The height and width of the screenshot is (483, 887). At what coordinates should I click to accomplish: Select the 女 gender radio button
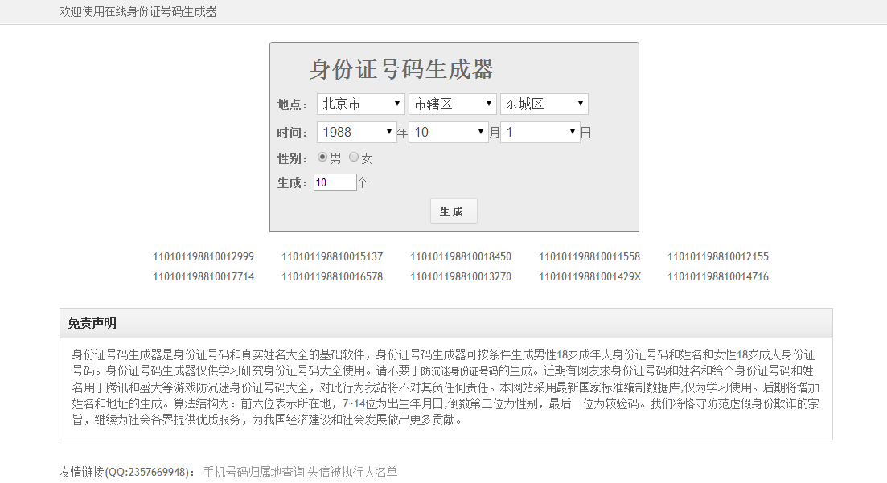point(354,158)
